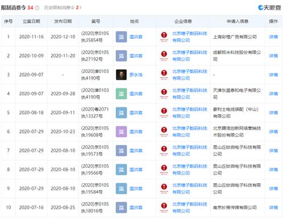The image size is (285, 222).
Task: Click the 罗永浩 photo avatar
Action: (x=121, y=75)
